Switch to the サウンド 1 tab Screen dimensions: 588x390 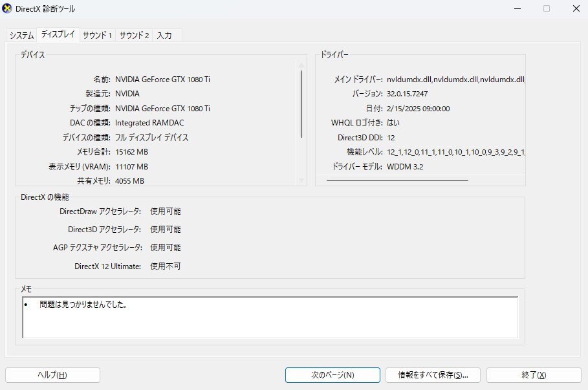[96, 35]
